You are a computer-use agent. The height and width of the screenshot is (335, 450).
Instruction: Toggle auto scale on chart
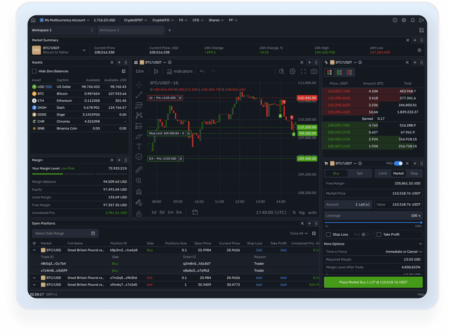pos(312,212)
